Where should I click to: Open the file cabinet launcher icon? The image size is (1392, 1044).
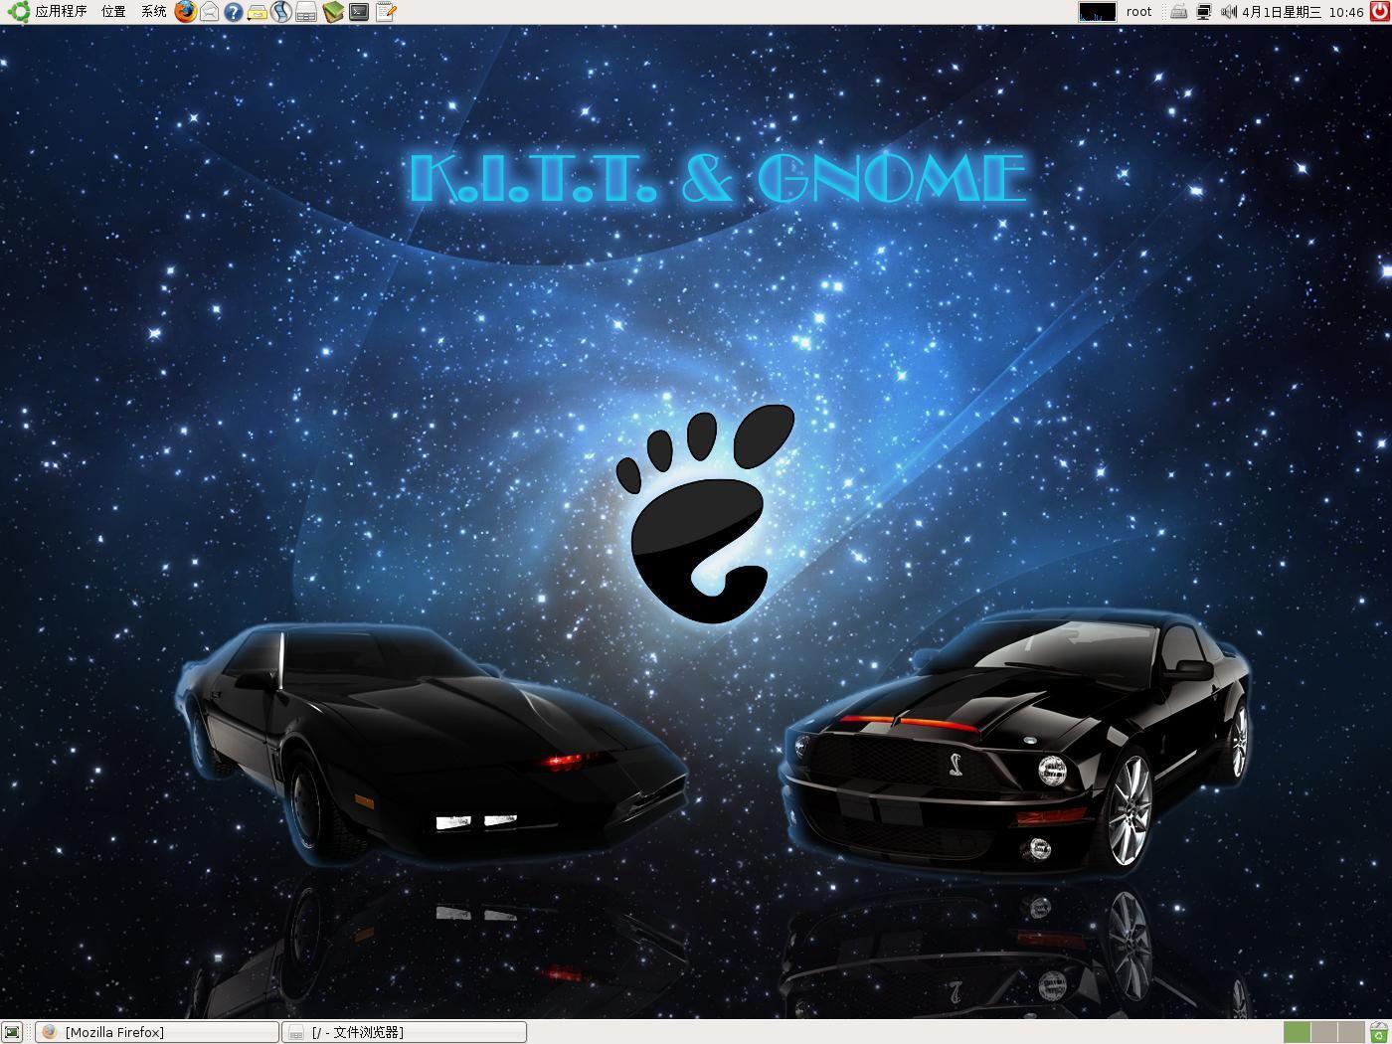pos(305,12)
